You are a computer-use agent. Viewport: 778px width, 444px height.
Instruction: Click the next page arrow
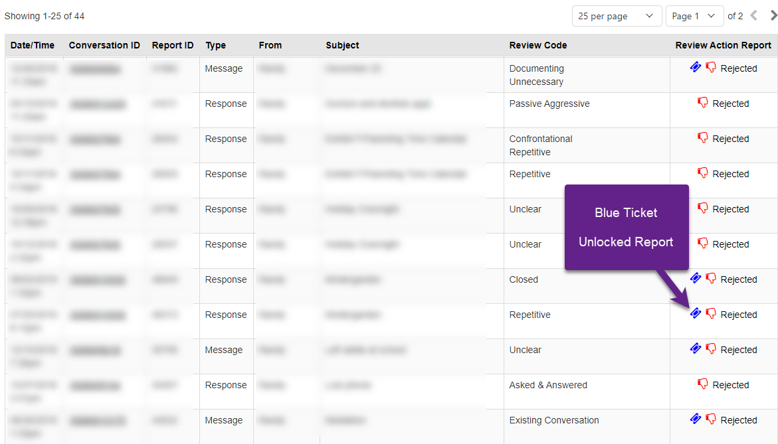tap(771, 16)
